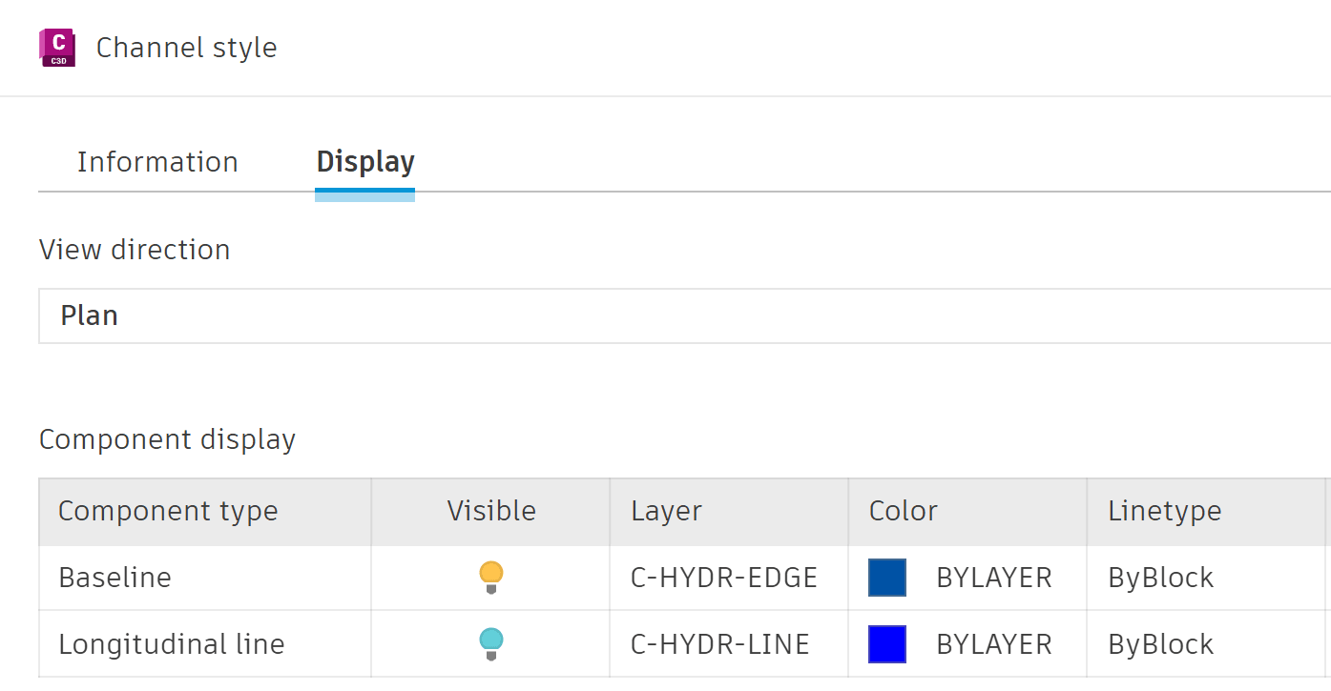
Task: Switch to the Information tab
Action: point(157,162)
